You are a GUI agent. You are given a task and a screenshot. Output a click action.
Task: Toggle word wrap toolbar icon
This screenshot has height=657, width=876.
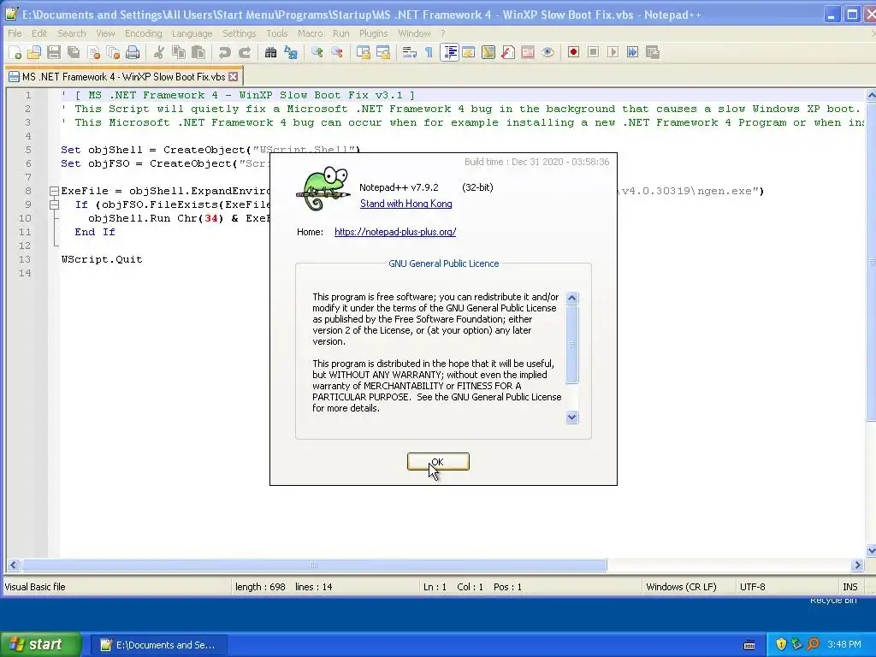pyautogui.click(x=410, y=52)
